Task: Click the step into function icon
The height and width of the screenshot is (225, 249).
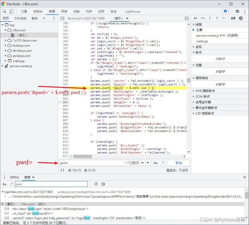Action: click(x=210, y=18)
